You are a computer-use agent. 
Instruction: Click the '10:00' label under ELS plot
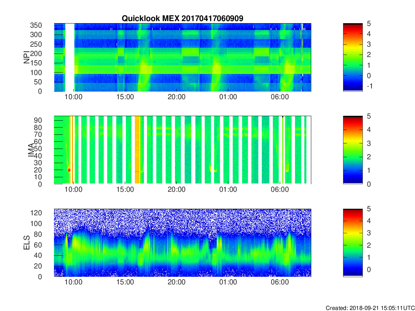click(73, 282)
